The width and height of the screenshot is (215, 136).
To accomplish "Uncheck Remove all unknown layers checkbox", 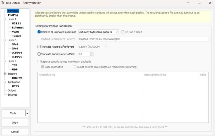I will (39, 32).
